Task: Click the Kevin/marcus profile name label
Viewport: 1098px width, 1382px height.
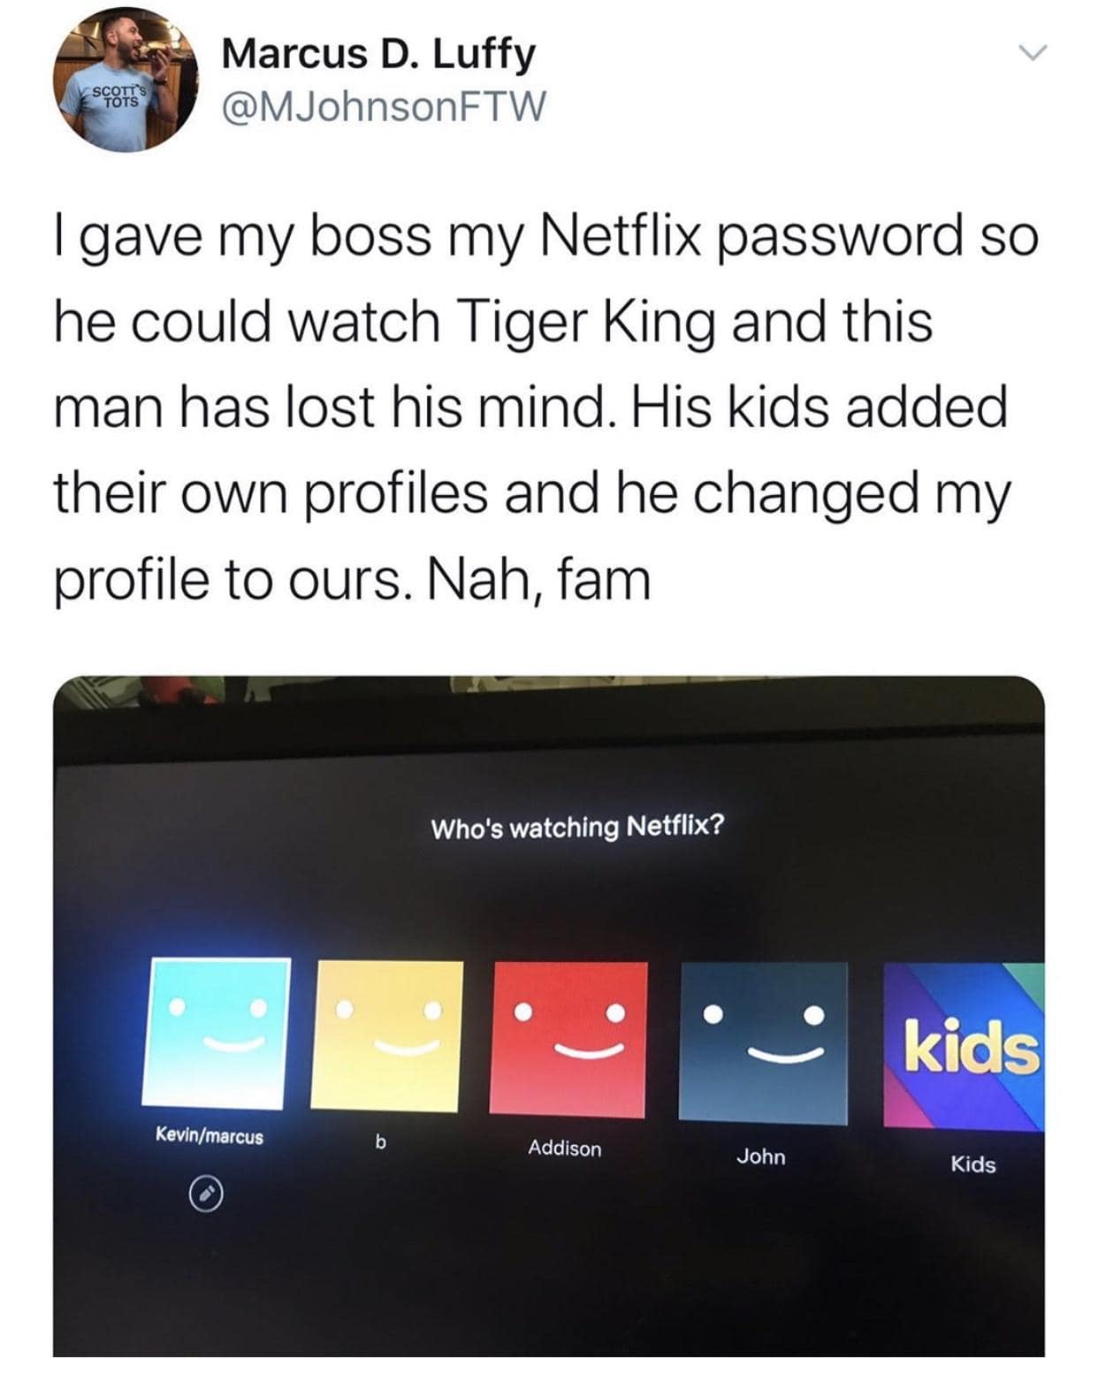Action: (210, 1135)
